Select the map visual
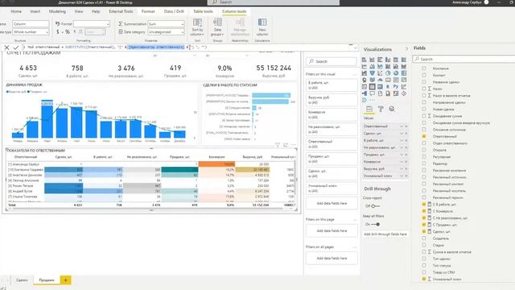515x290 pixels. point(365,80)
